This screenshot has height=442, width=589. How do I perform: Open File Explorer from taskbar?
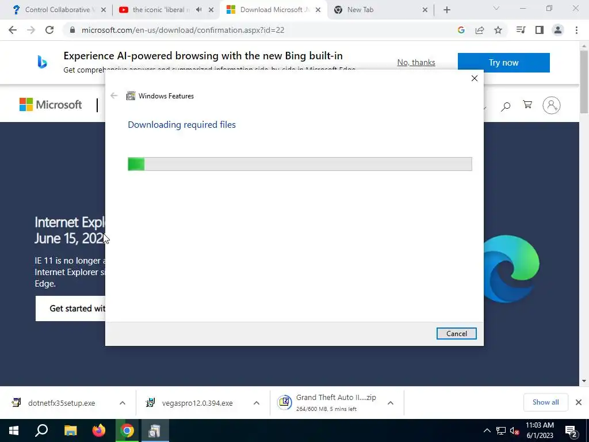click(70, 430)
